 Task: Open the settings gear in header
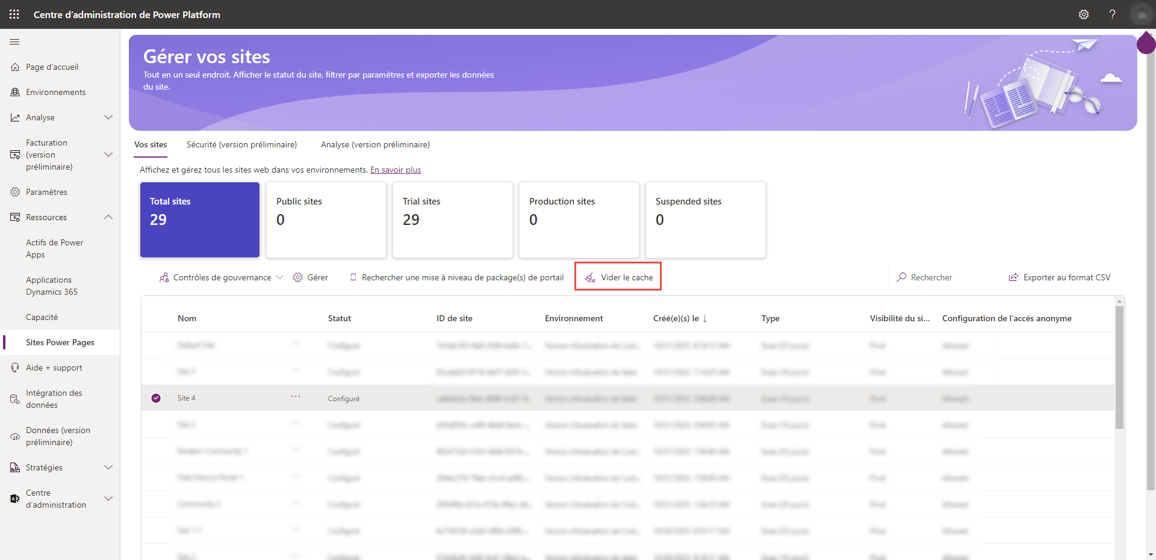1084,14
